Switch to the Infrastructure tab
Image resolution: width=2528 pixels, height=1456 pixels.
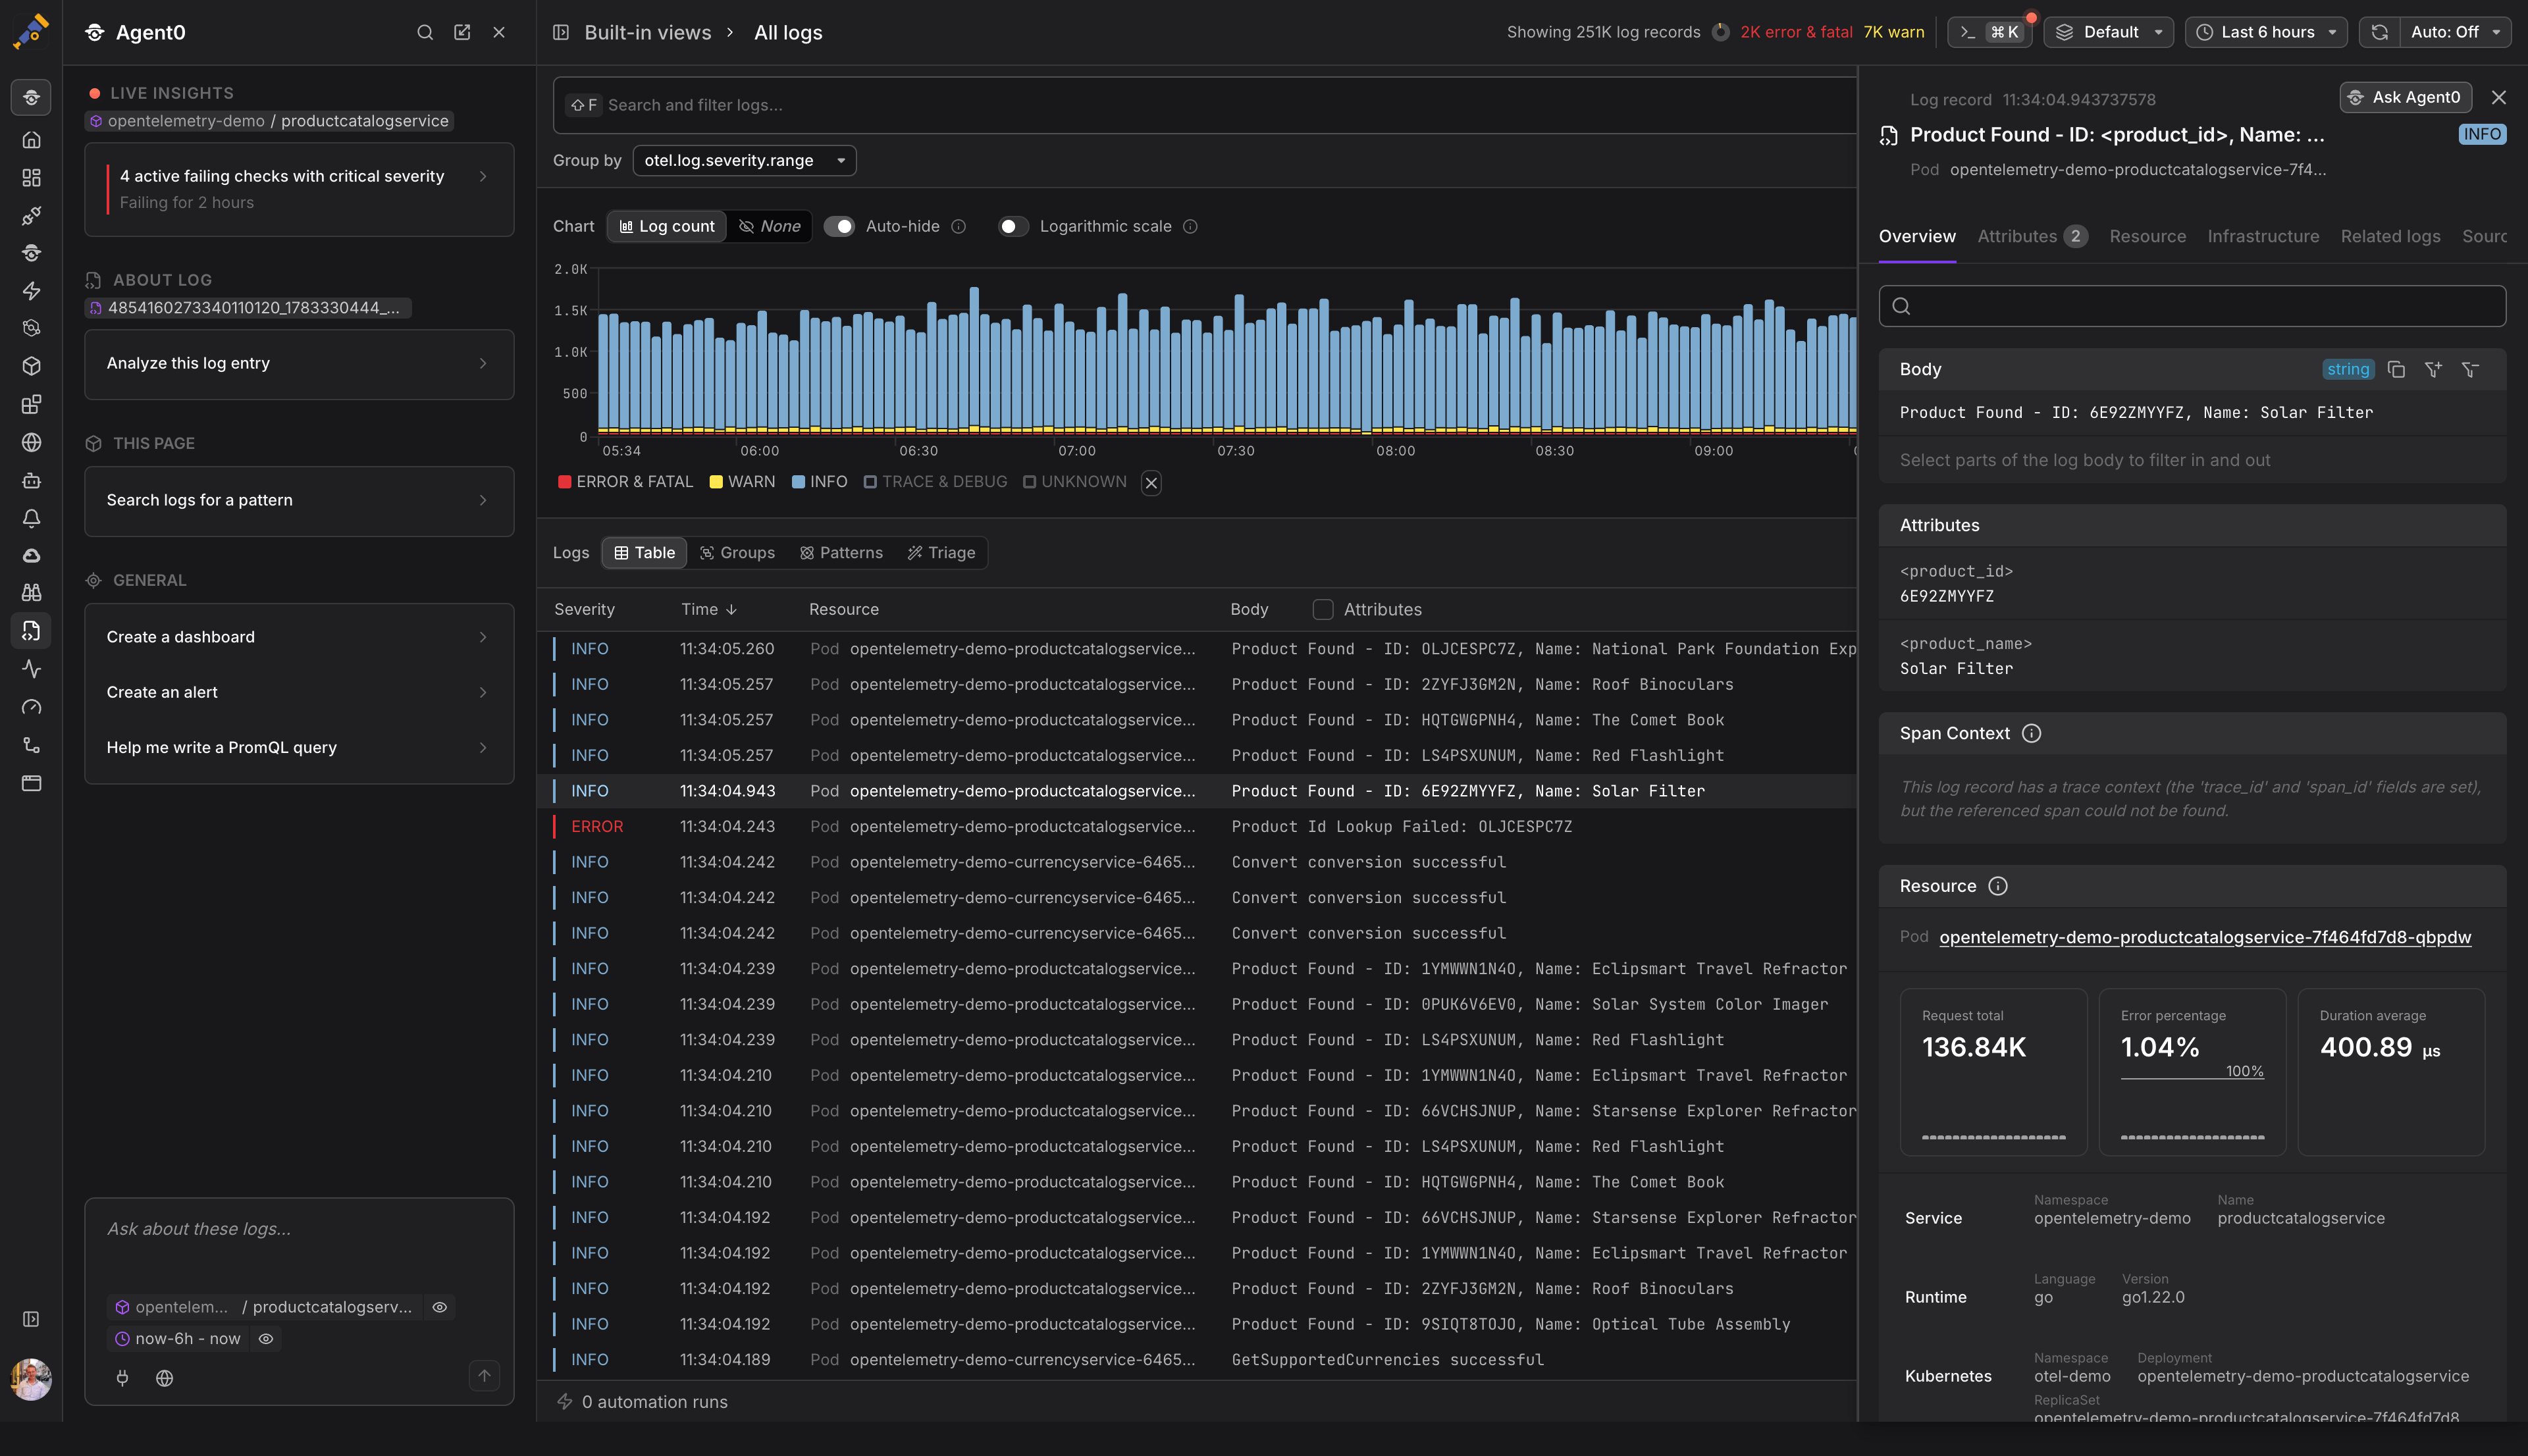[2263, 237]
